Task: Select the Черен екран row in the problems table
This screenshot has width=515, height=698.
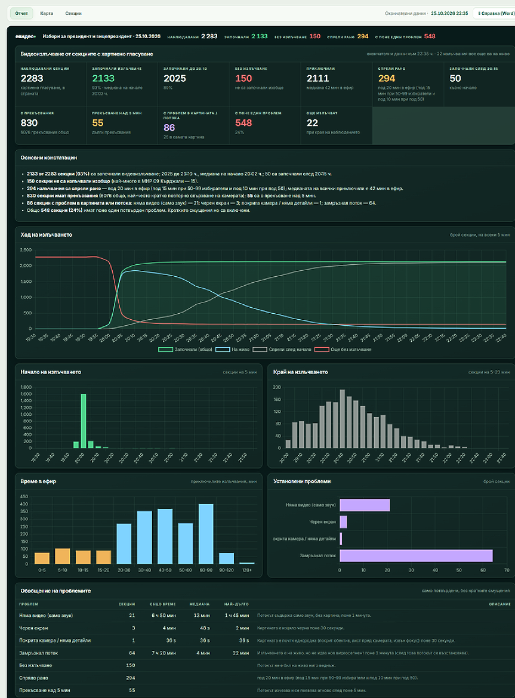Action: (x=265, y=628)
